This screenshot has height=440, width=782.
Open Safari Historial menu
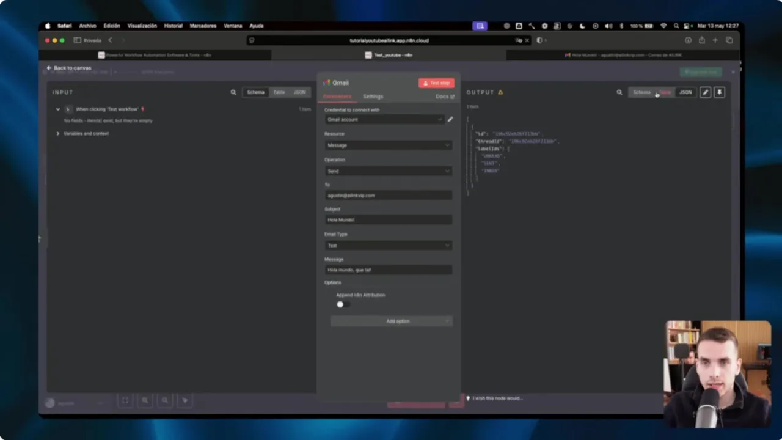click(174, 26)
